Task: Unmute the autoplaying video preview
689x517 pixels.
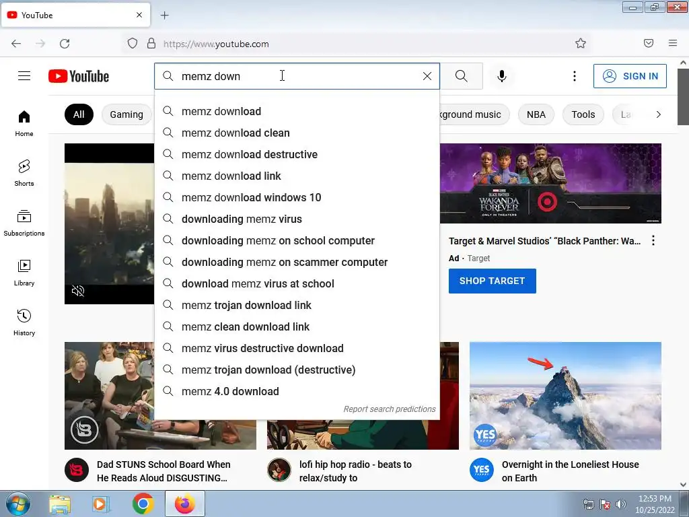Action: pyautogui.click(x=78, y=291)
